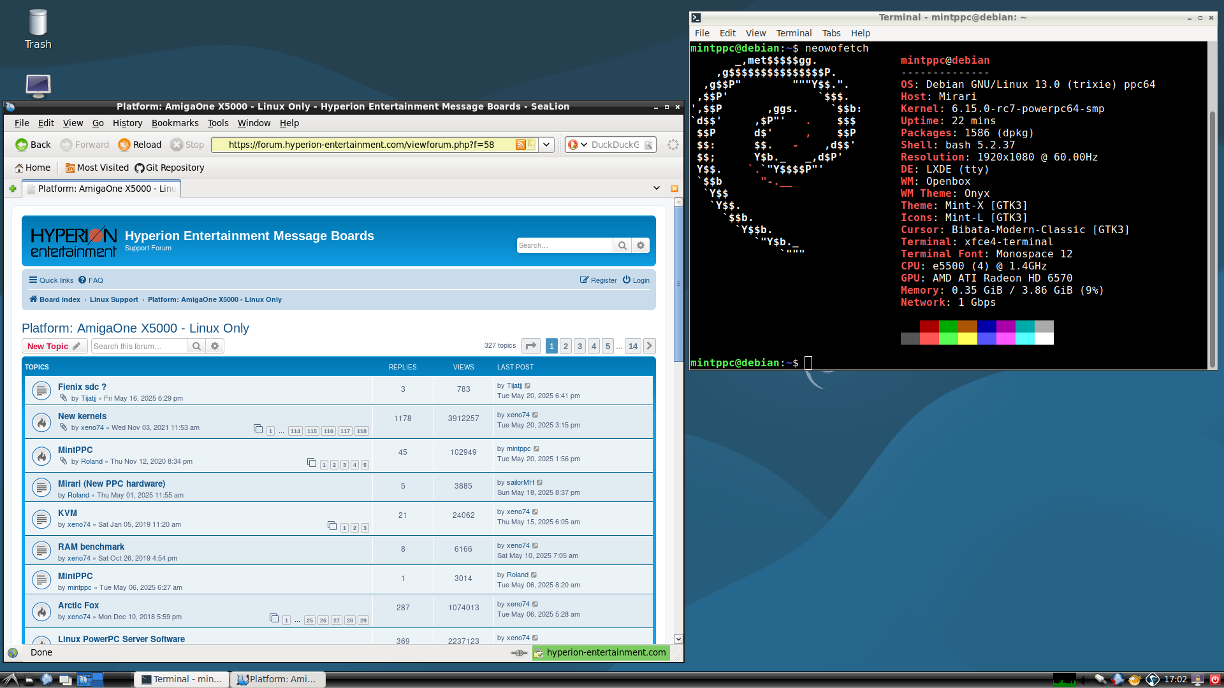Open the Git Repository bookmark
This screenshot has height=688, width=1224.
tap(170, 168)
